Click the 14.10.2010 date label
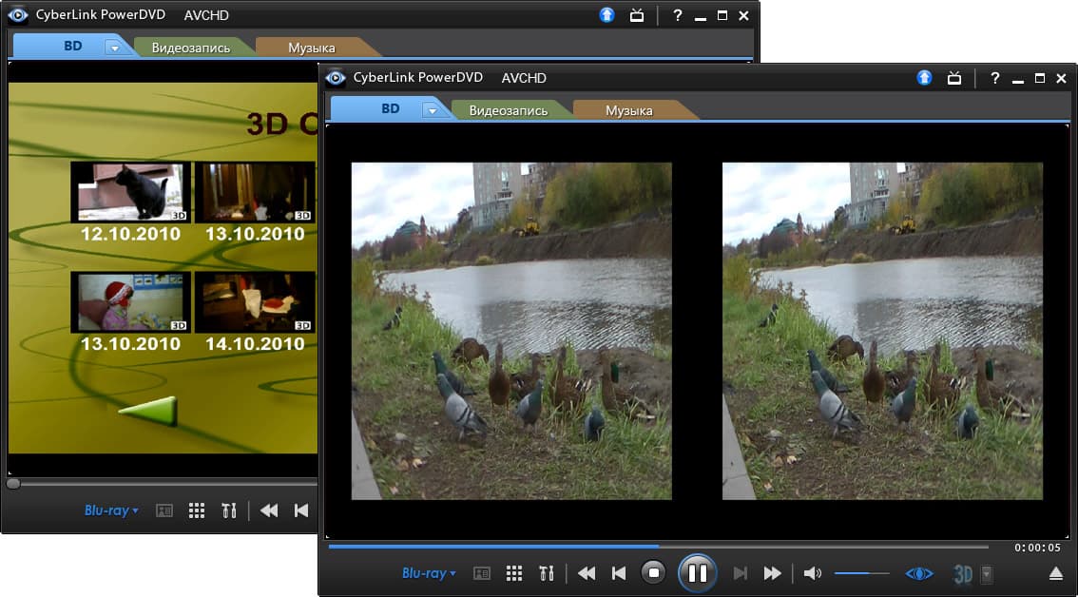1078x597 pixels. 255,344
